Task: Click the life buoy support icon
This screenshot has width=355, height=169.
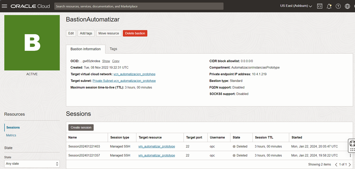Action: (x=352, y=143)
